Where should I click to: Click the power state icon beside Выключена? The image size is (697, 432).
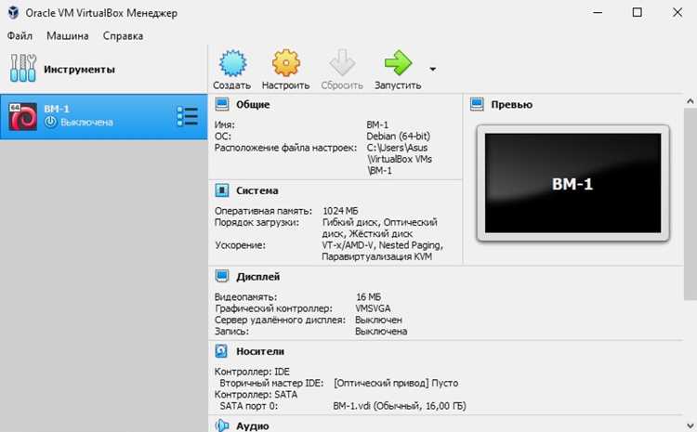click(x=51, y=122)
